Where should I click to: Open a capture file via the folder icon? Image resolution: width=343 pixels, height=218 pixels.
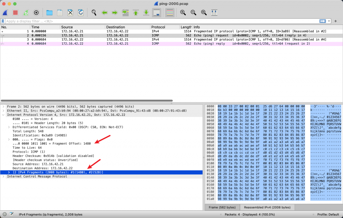tap(49, 13)
